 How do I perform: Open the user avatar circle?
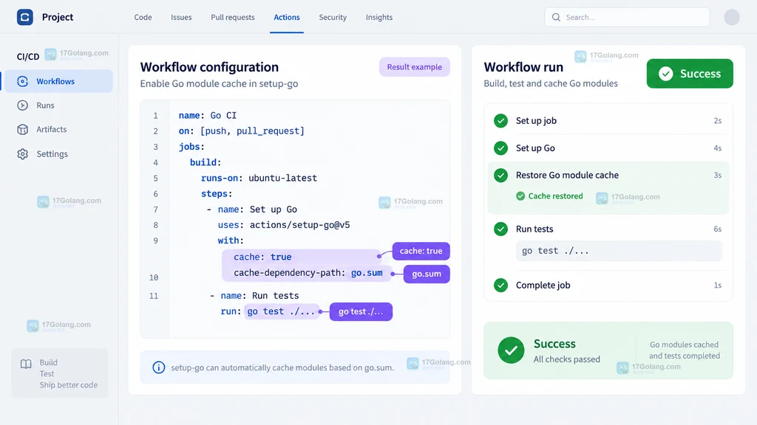pos(731,17)
